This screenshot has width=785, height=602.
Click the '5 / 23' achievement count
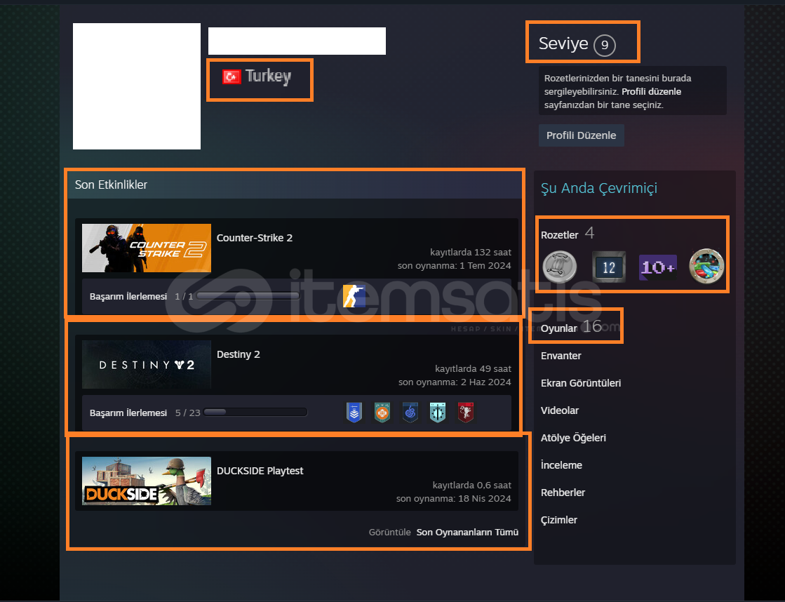coord(188,413)
